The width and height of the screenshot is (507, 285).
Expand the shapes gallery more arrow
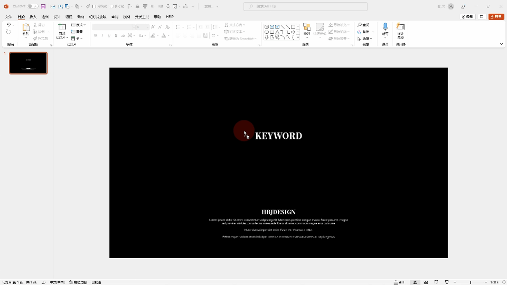point(298,37)
